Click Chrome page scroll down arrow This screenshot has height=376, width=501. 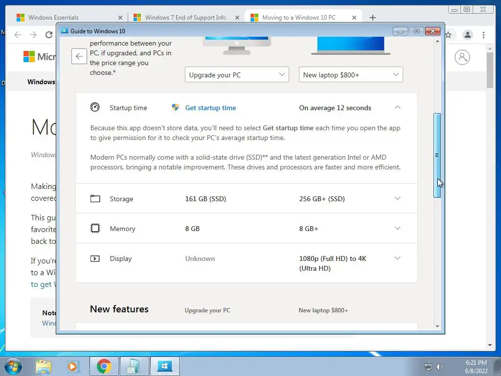coord(490,345)
